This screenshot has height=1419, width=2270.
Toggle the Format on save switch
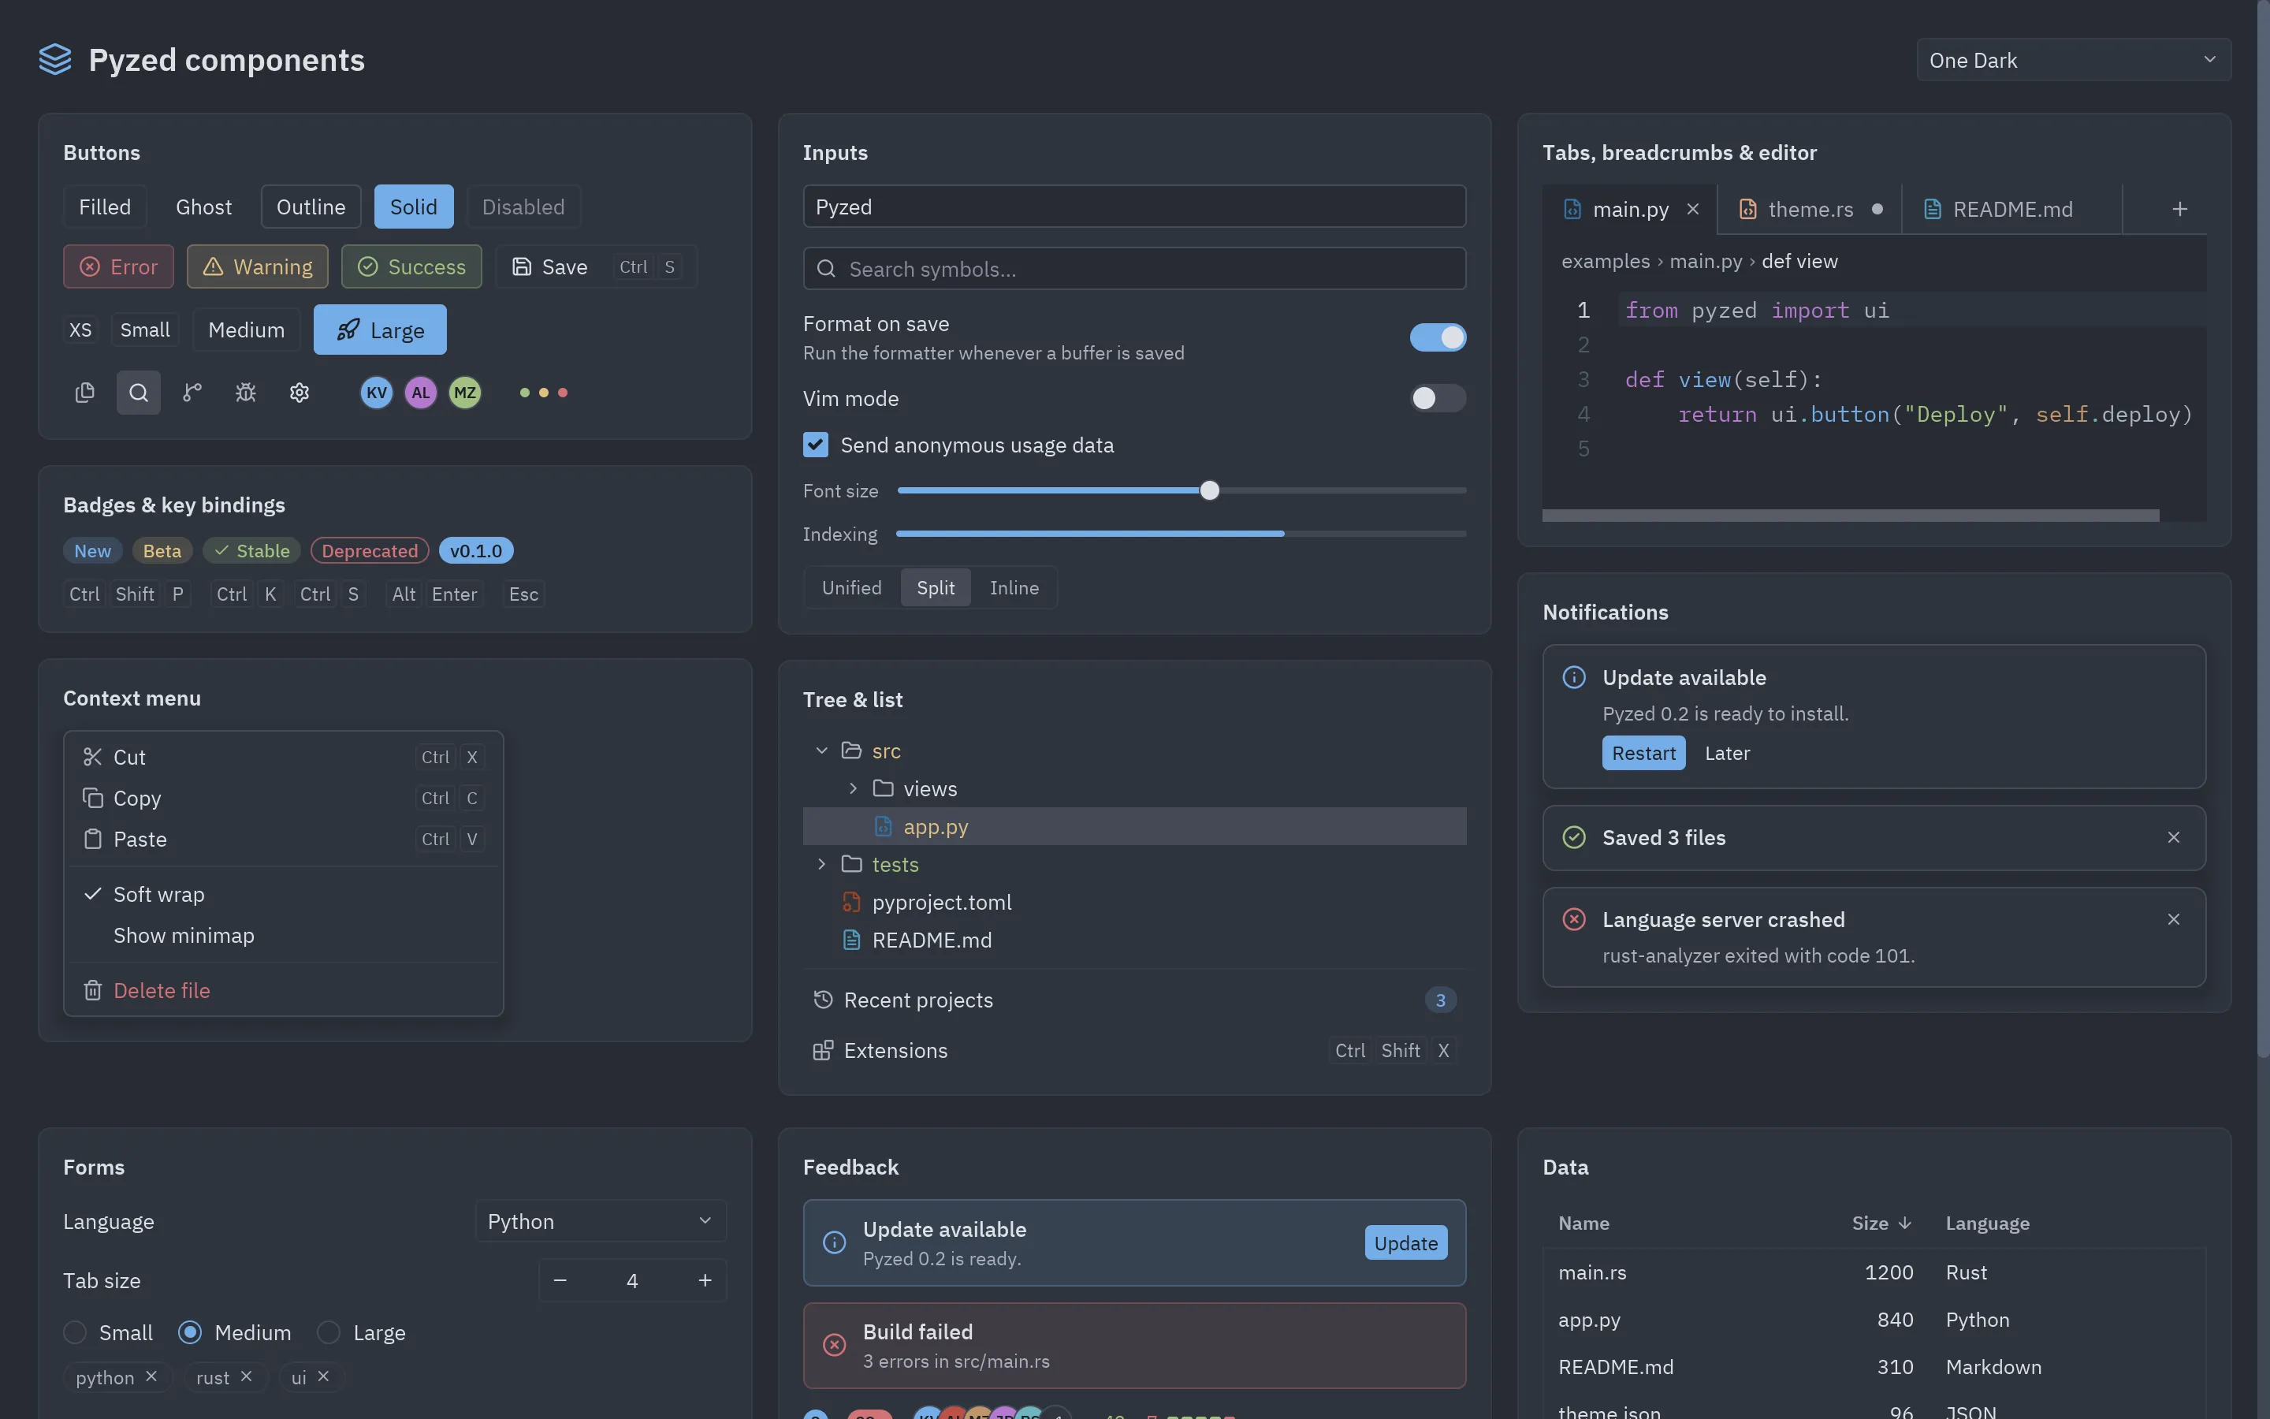pos(1437,337)
